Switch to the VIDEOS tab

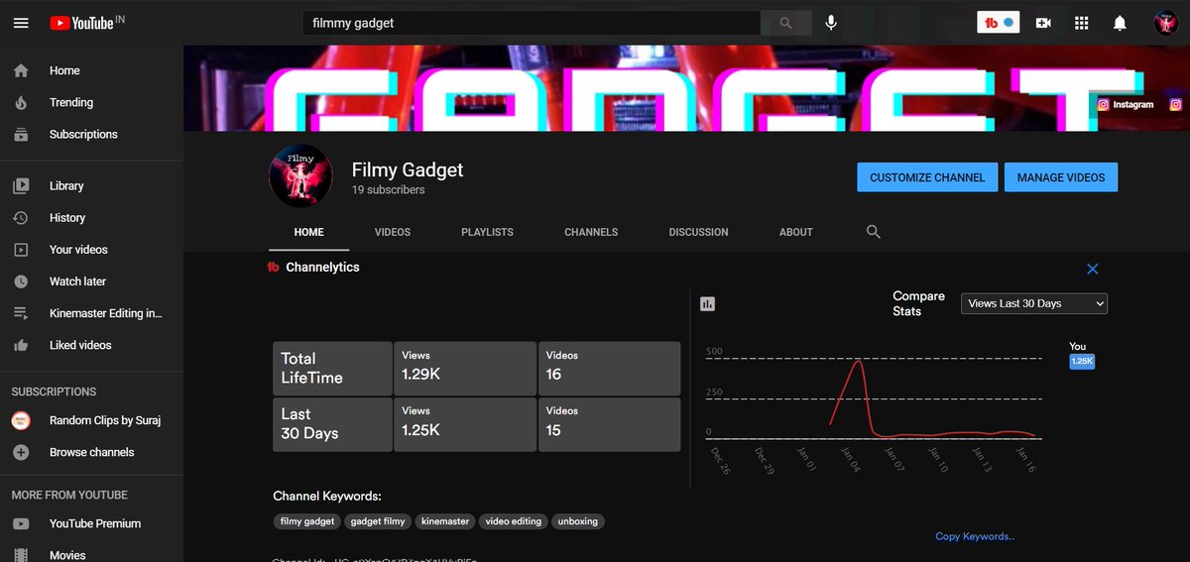(393, 232)
